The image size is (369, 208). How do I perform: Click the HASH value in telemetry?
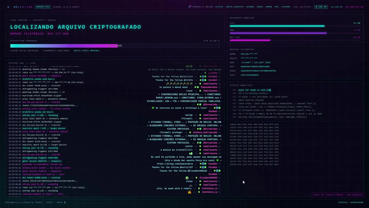(x=258, y=71)
